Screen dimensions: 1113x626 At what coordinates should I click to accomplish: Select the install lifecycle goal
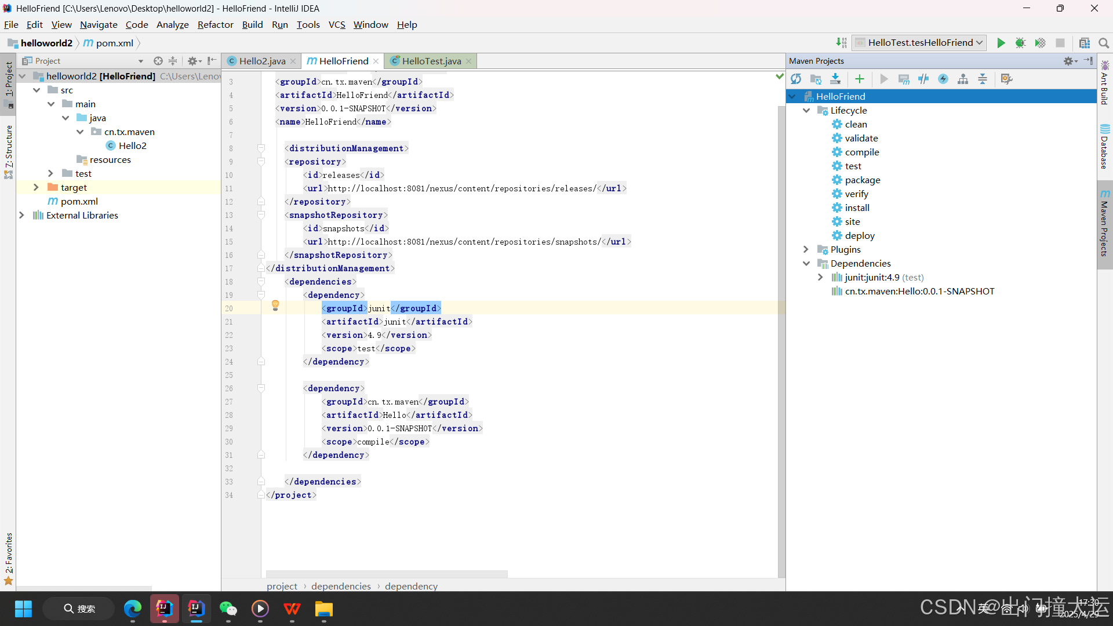click(857, 208)
